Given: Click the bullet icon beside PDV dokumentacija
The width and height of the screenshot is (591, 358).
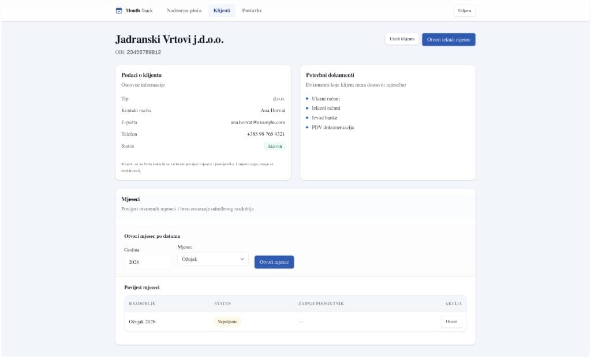Looking at the screenshot, I should (308, 126).
